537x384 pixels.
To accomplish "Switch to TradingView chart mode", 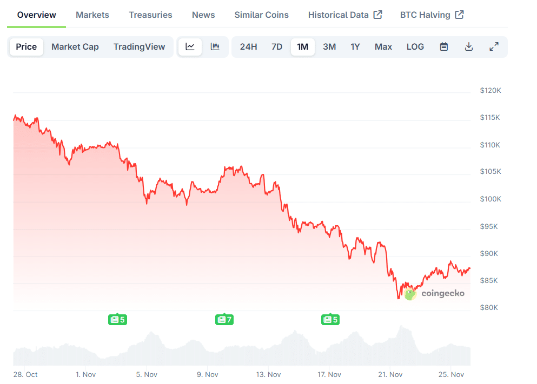I will [139, 47].
